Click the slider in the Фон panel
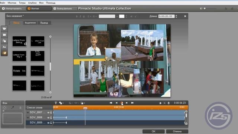 pos(12,111)
